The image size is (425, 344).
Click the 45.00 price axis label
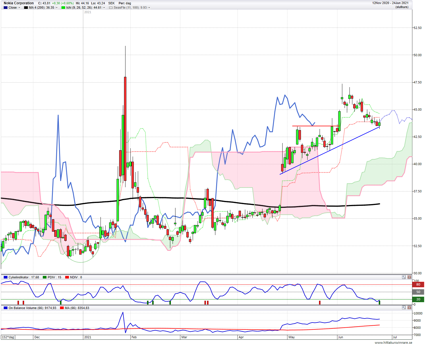418,110
